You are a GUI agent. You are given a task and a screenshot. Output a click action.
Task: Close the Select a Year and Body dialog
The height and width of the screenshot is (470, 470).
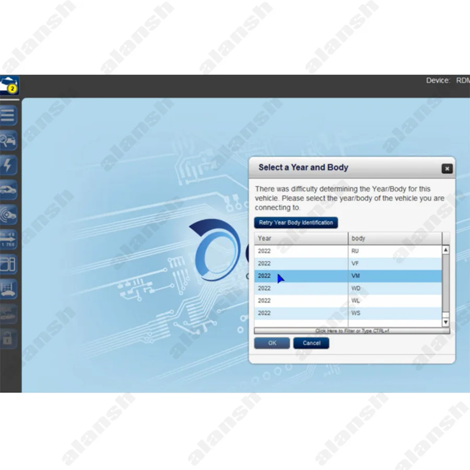click(447, 169)
